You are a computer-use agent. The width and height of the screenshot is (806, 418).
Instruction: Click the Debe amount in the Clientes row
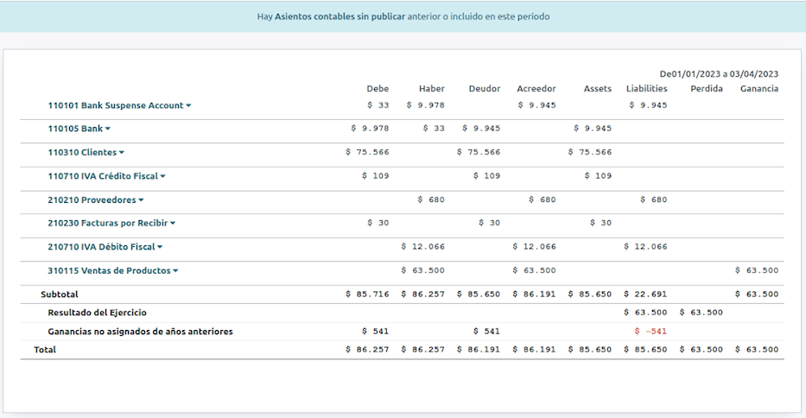point(367,153)
